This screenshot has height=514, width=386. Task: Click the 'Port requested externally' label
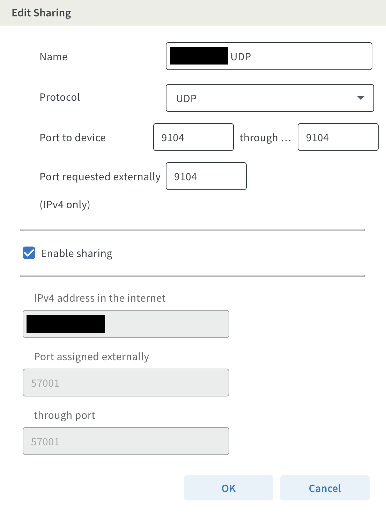coord(100,177)
